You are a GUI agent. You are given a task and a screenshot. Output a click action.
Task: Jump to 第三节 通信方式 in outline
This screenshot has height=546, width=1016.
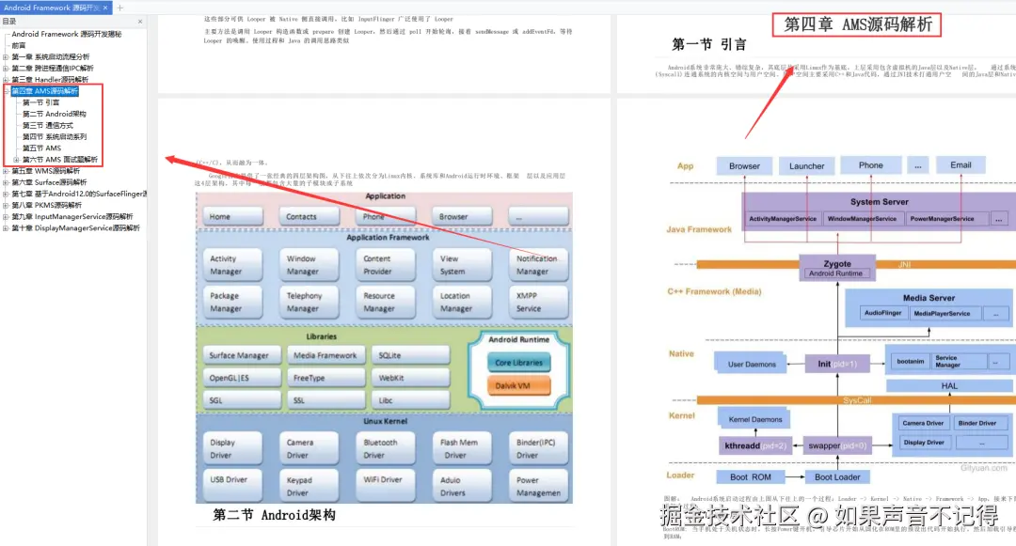tap(48, 126)
